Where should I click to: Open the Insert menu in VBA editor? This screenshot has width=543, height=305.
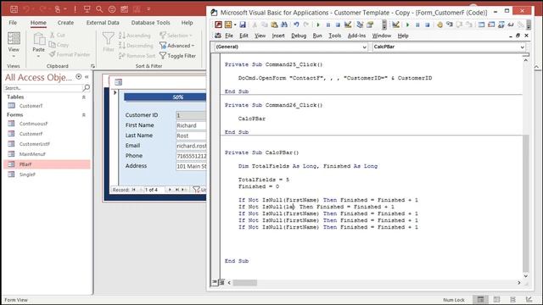278,36
